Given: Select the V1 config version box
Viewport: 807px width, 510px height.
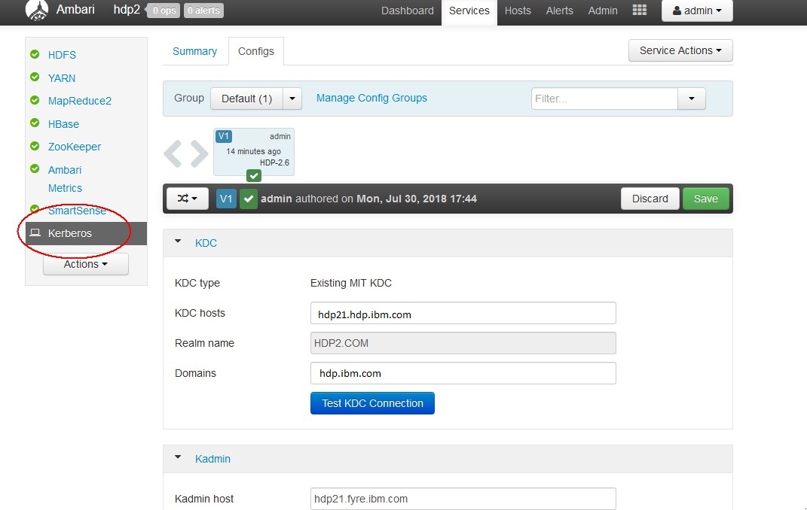Looking at the screenshot, I should click(254, 151).
